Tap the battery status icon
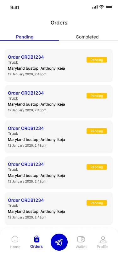This screenshot has width=118, height=256. point(109,7)
